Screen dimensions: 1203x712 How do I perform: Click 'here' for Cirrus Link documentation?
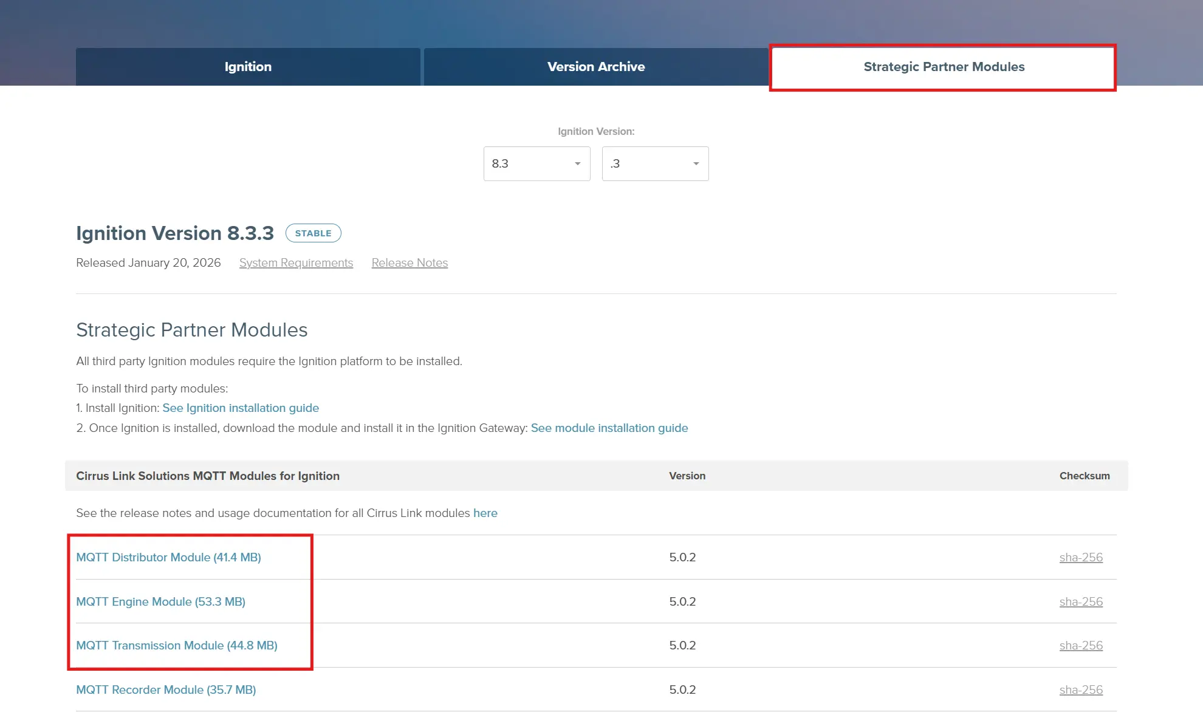[485, 513]
